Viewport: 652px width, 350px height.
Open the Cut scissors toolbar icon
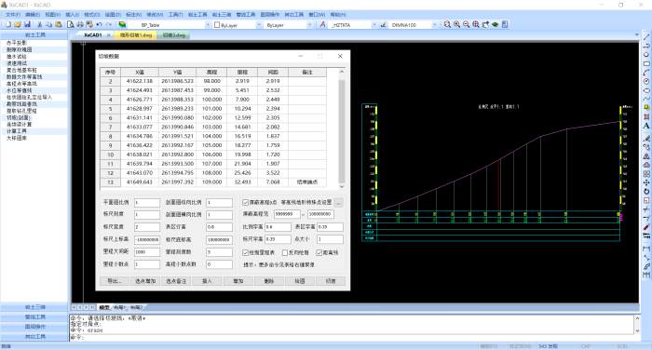39,25
